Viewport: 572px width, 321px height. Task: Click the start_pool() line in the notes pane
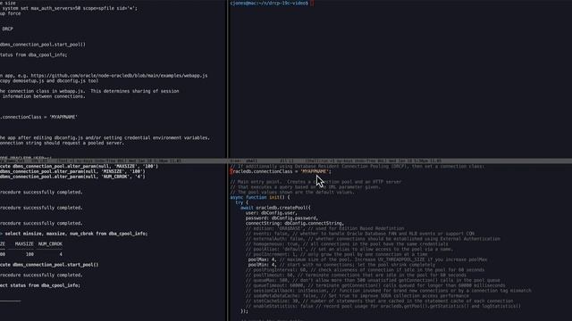click(43, 45)
